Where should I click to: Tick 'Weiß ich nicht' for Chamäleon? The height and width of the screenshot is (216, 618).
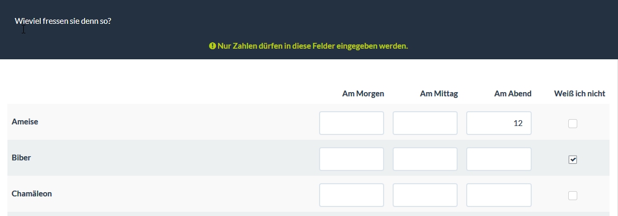click(x=572, y=195)
